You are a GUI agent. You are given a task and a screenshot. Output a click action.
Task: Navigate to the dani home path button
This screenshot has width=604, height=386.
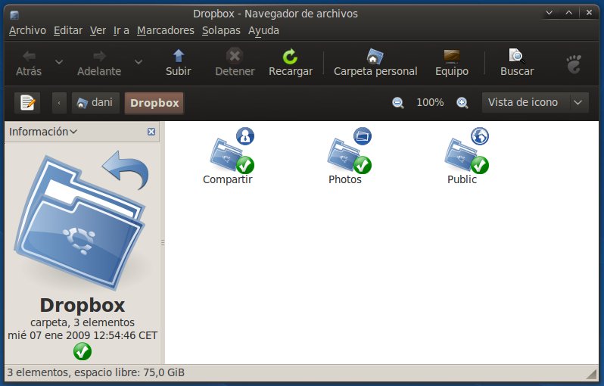95,103
